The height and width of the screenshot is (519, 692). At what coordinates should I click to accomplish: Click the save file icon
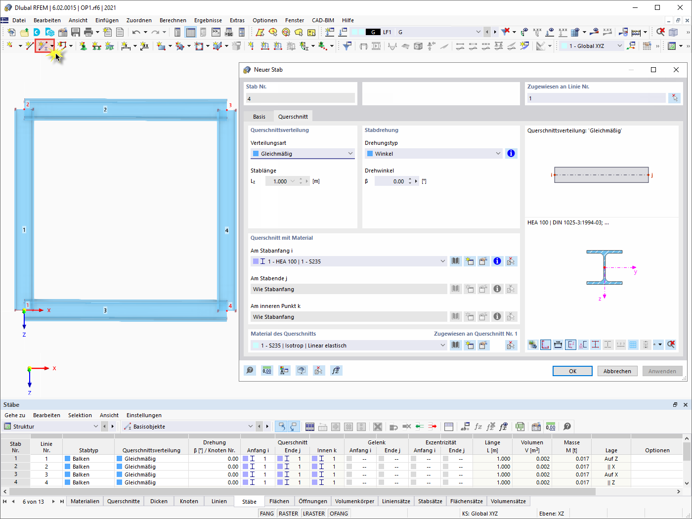pyautogui.click(x=76, y=32)
